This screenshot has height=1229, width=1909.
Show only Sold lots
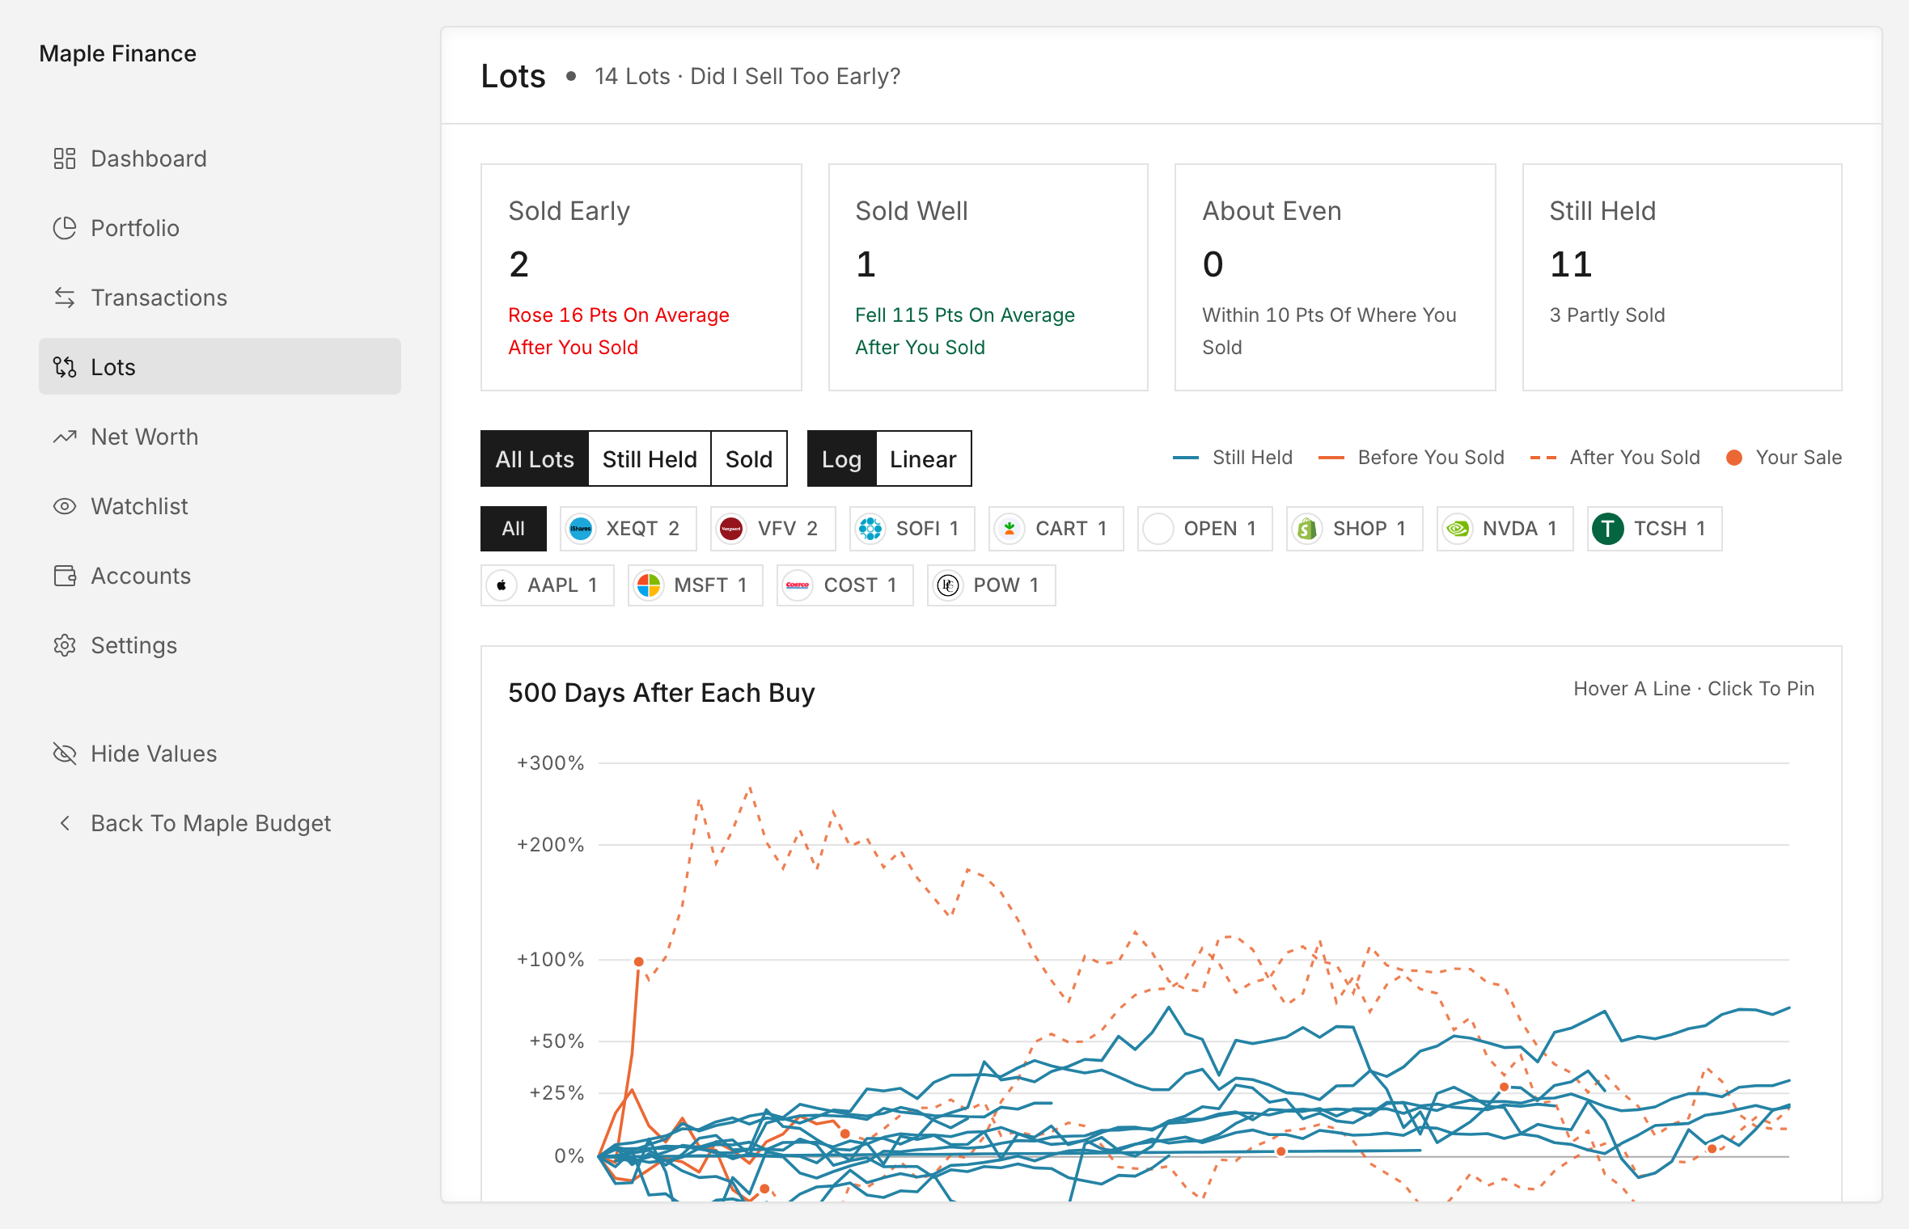coord(749,458)
